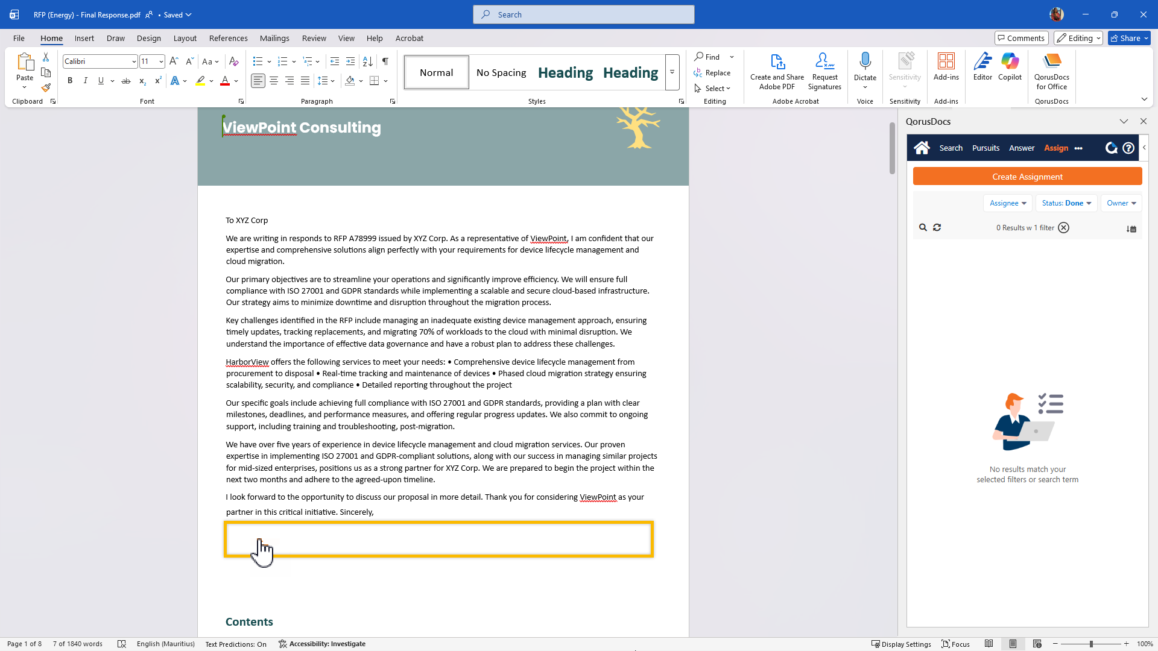This screenshot has height=651, width=1158.
Task: Open the Comments pane button
Action: pos(1021,38)
